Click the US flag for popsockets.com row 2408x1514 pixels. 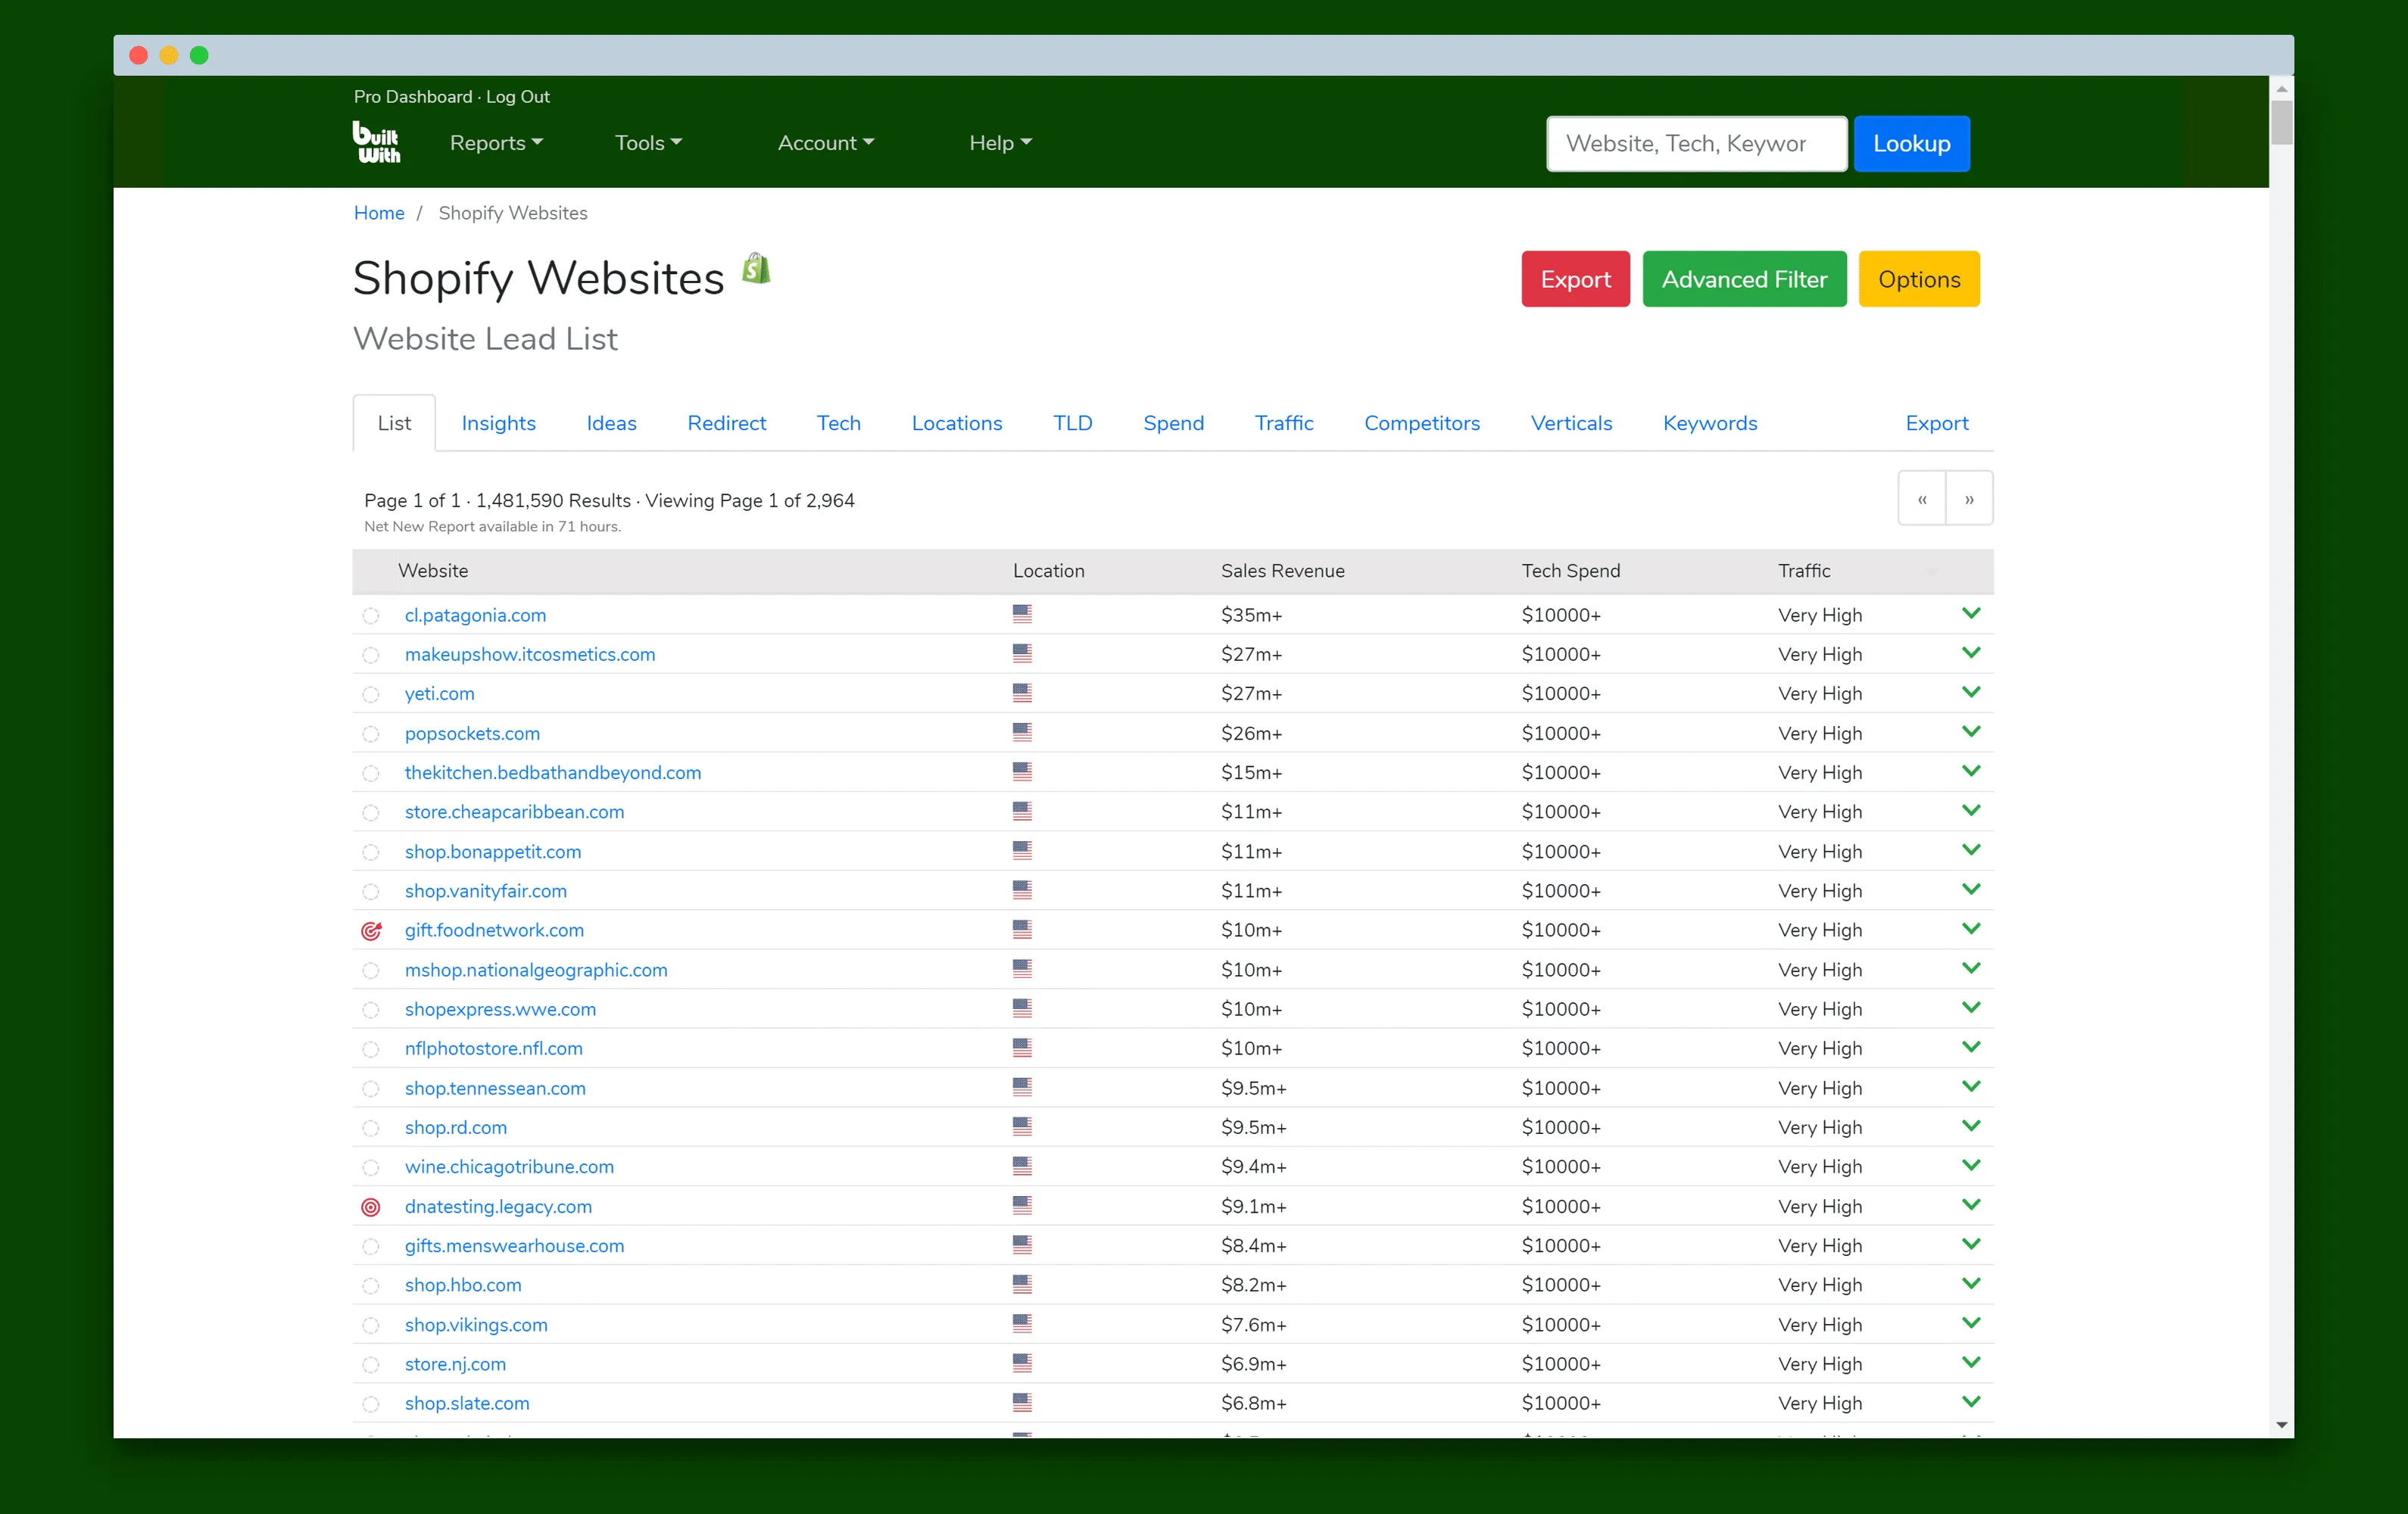click(1022, 732)
